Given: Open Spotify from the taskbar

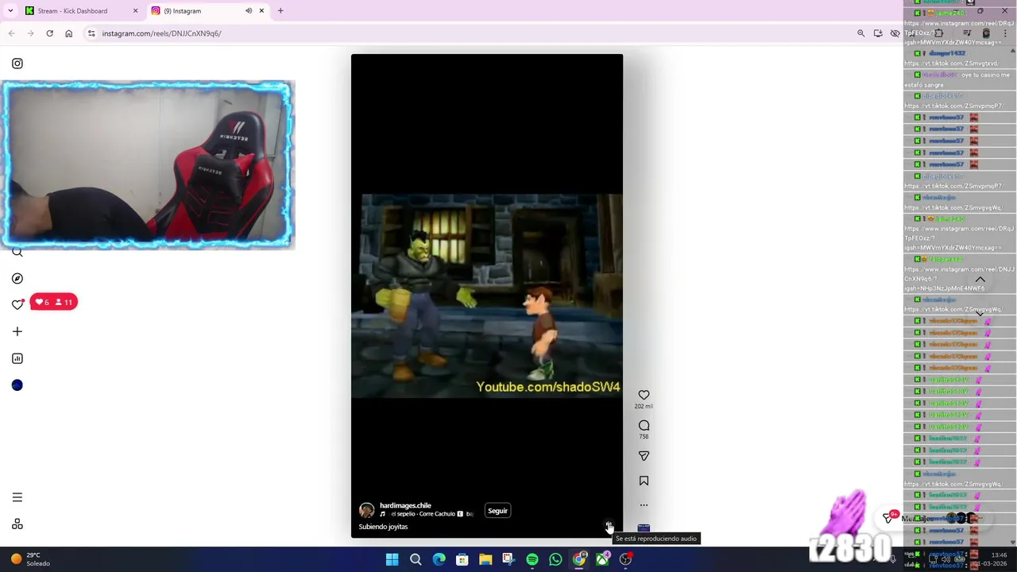Looking at the screenshot, I should [x=532, y=559].
